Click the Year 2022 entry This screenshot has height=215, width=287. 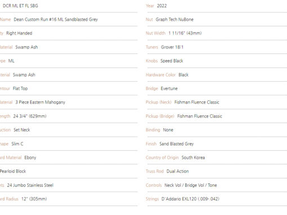156,6
